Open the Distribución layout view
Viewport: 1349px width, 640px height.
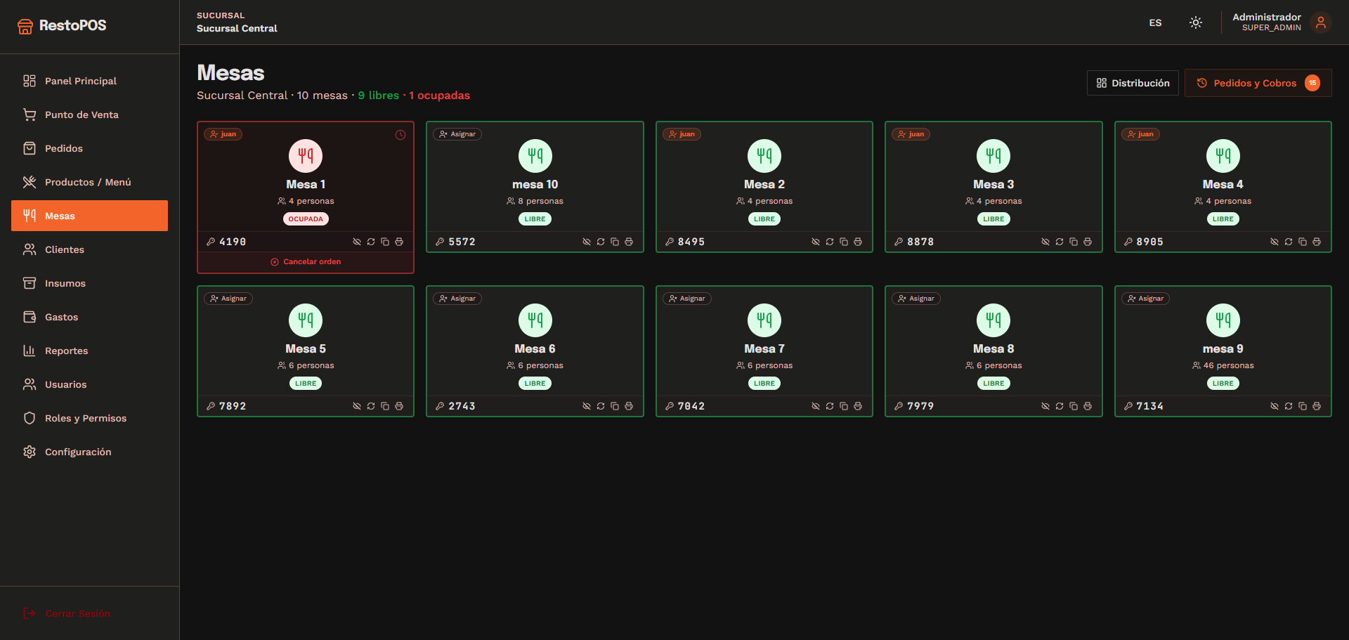tap(1133, 83)
